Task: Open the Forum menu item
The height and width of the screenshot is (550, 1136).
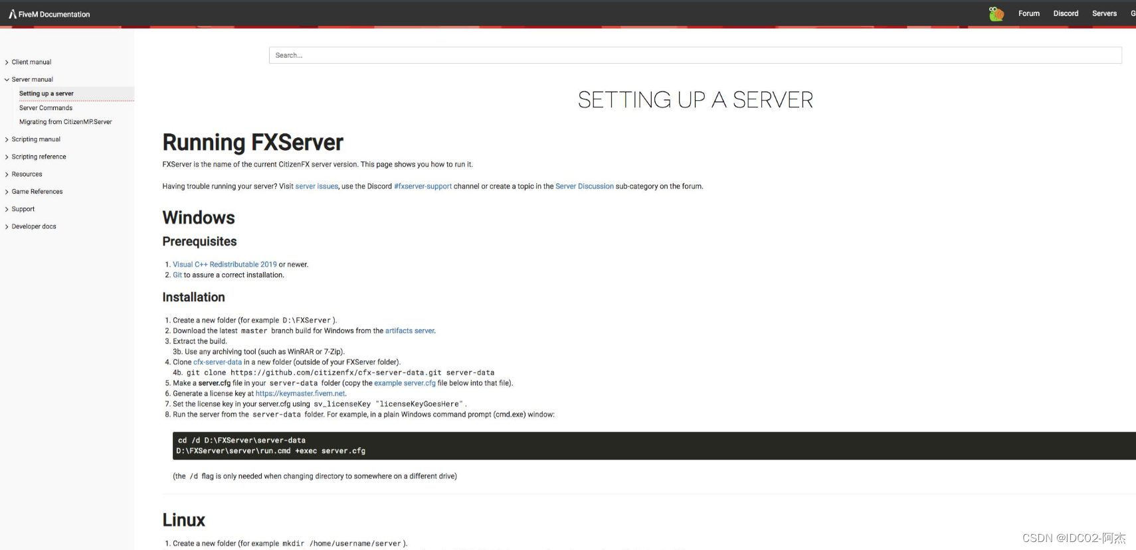Action: point(1029,13)
